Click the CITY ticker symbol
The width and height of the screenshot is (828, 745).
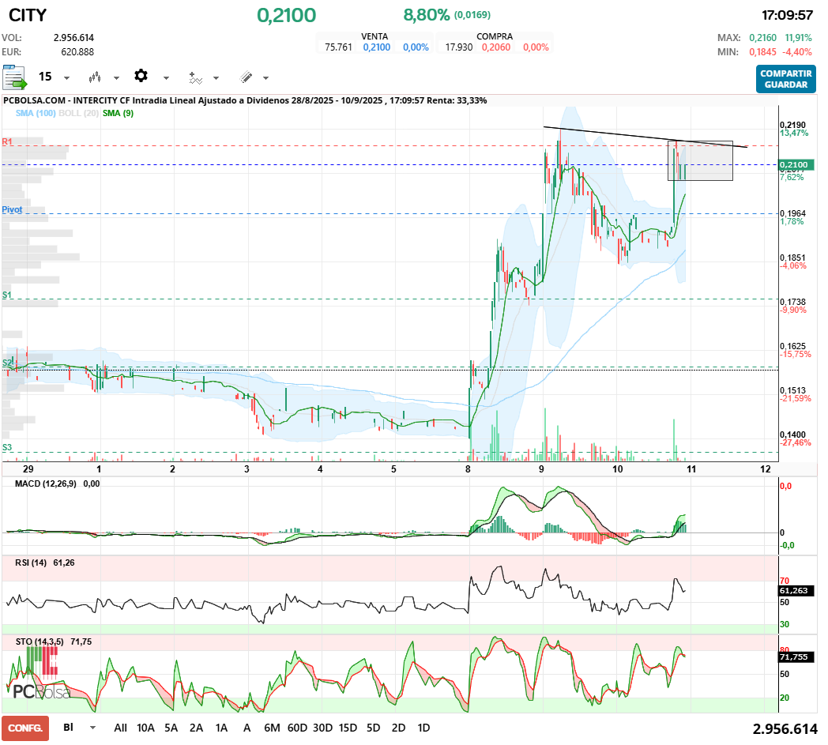pyautogui.click(x=28, y=15)
